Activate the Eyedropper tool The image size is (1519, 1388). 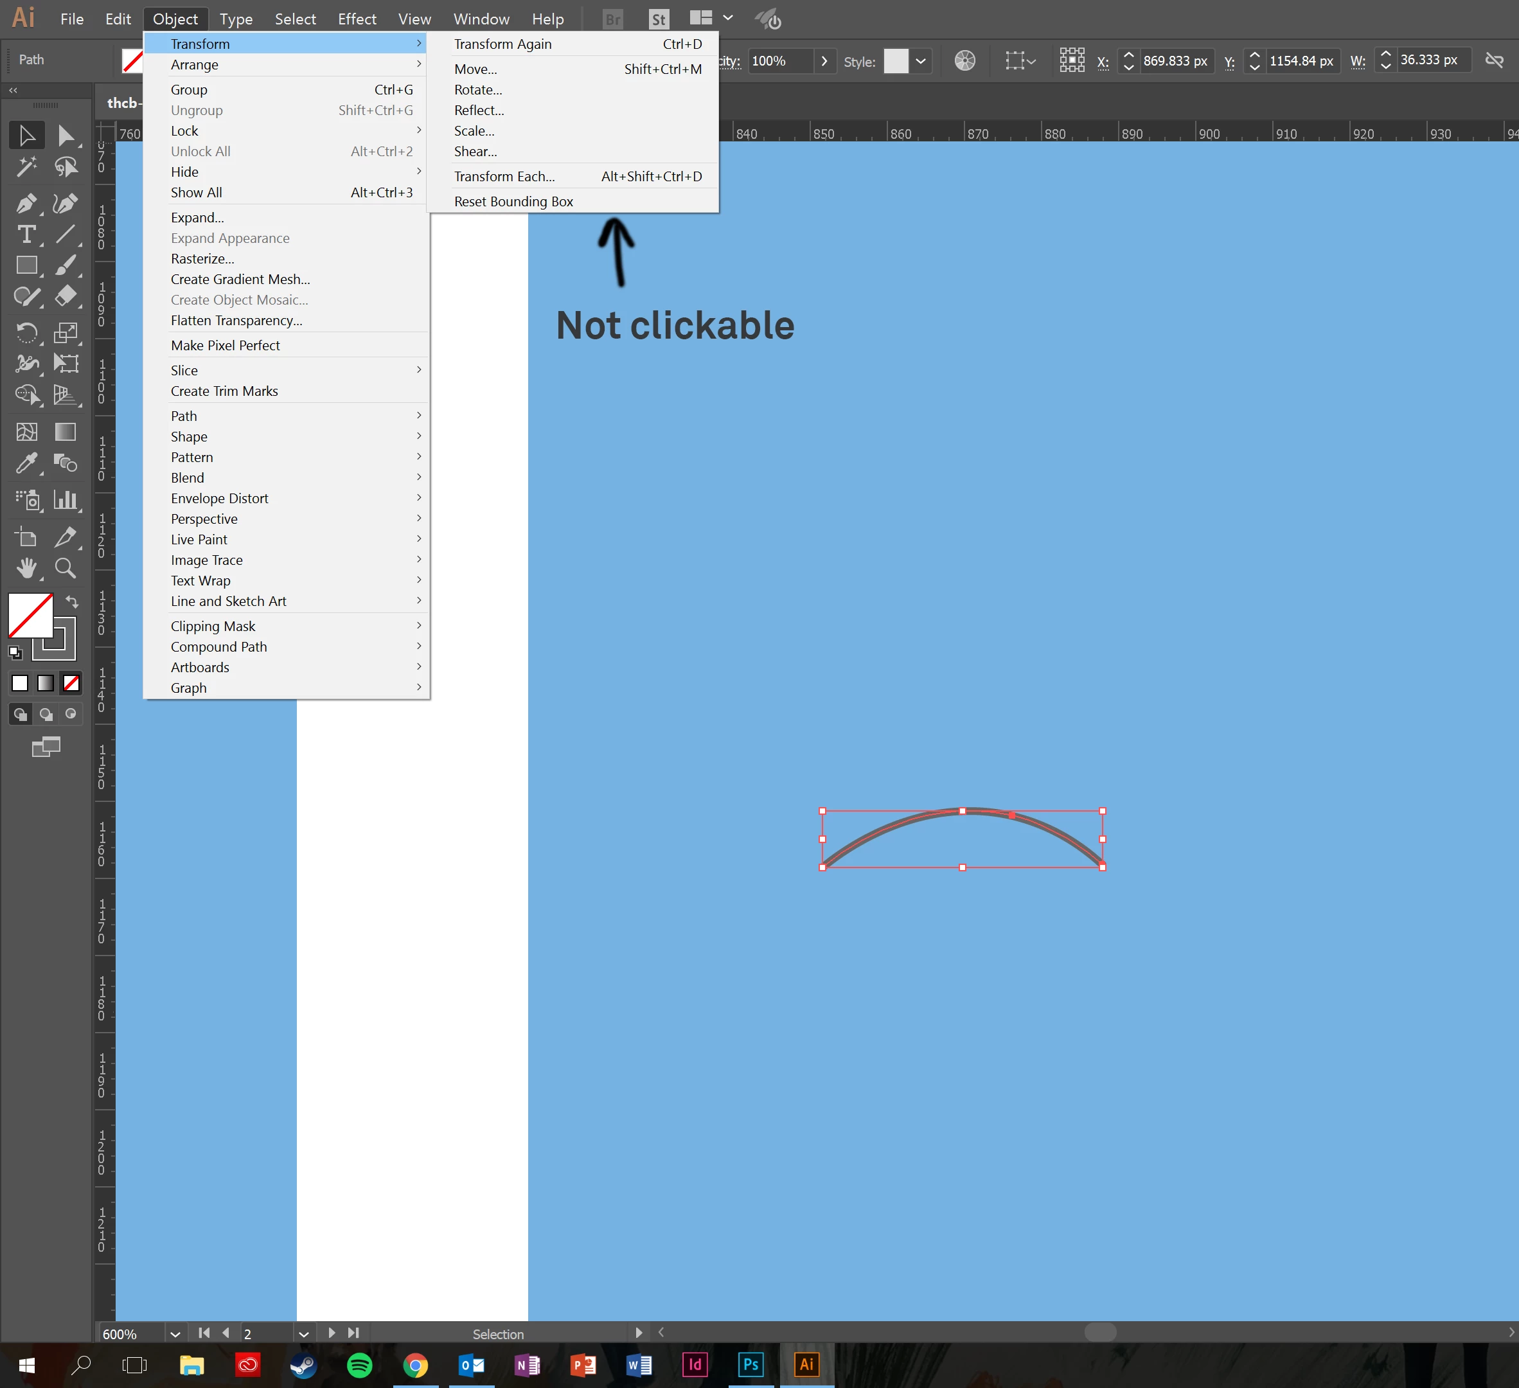(x=26, y=463)
